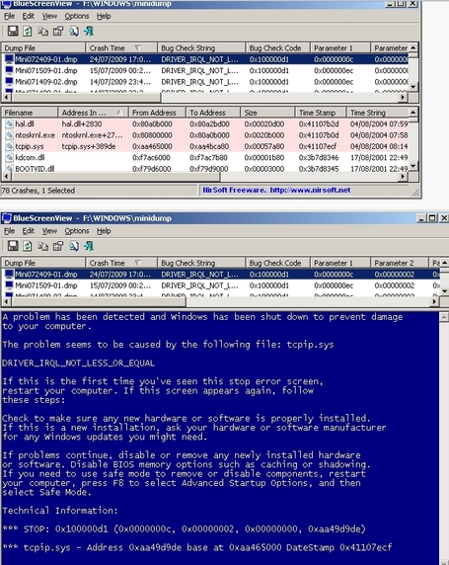Open the NirSoft Freeware nirsoft.net link

click(276, 190)
